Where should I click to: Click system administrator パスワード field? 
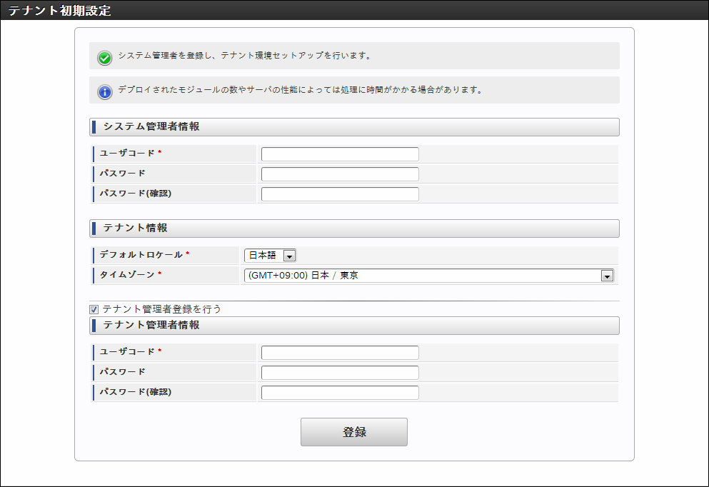pyautogui.click(x=340, y=174)
